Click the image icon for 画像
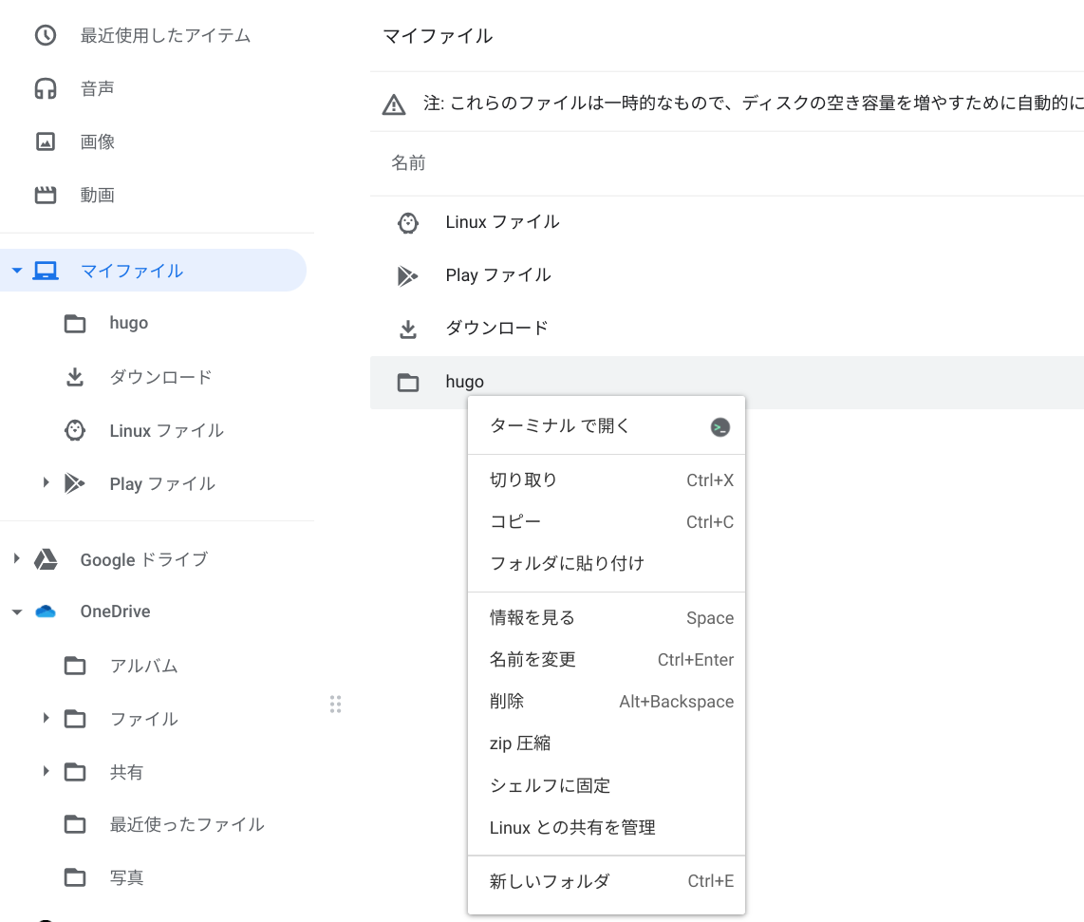The height and width of the screenshot is (922, 1084). coord(46,142)
